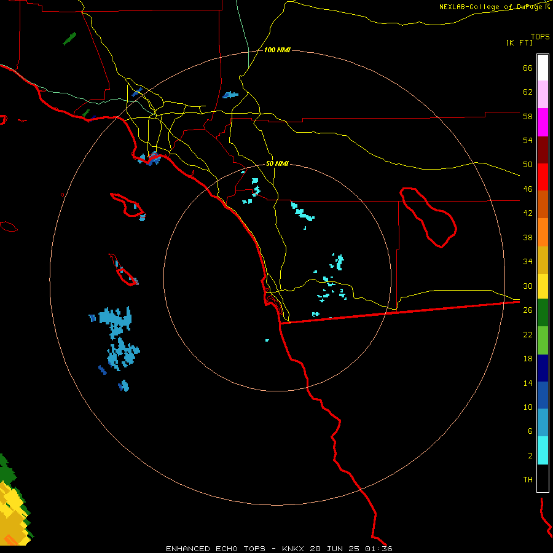
Task: Click the northern red-outlined offshore island
Action: click(x=128, y=205)
